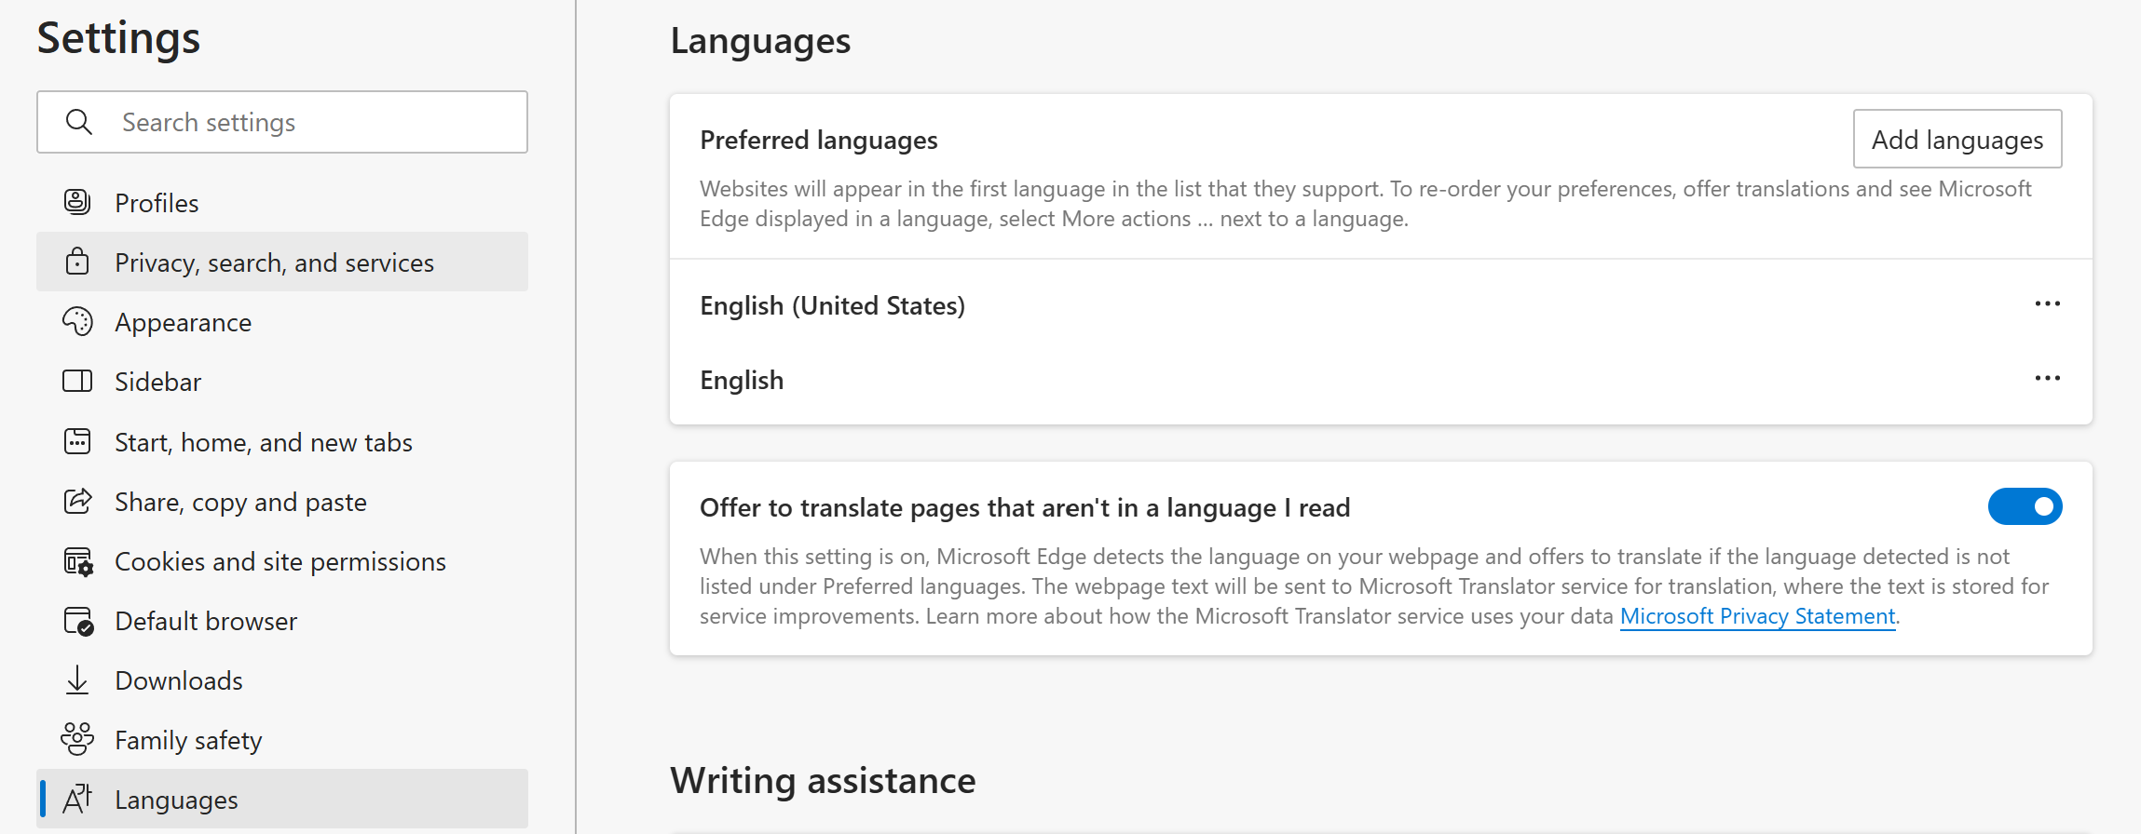Open More actions menu for English

2047,379
